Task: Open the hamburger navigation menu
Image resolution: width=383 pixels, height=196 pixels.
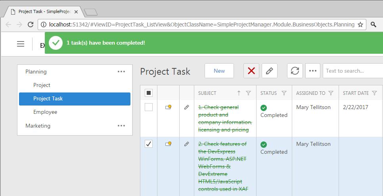Action: [21, 44]
